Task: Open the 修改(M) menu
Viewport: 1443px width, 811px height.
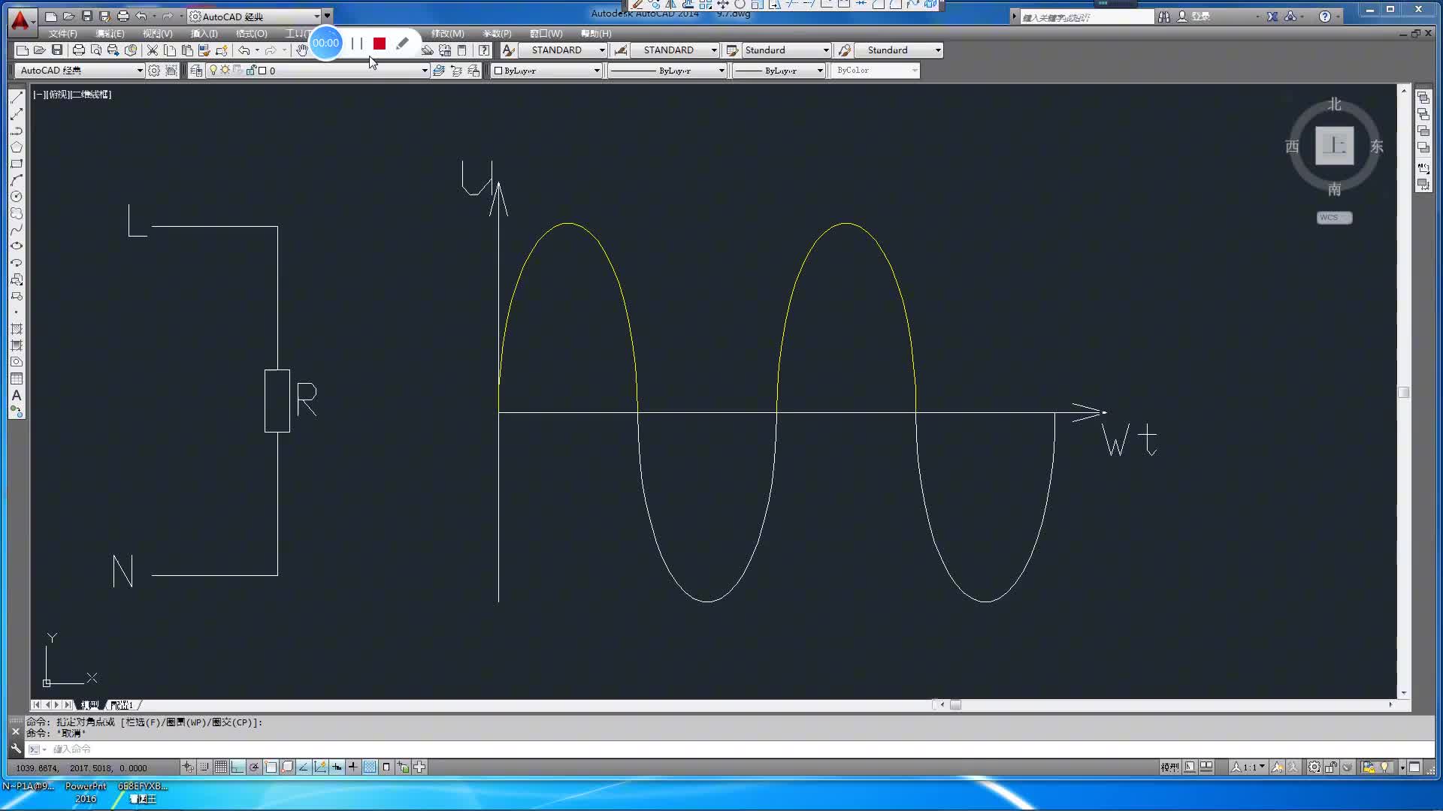Action: click(447, 34)
